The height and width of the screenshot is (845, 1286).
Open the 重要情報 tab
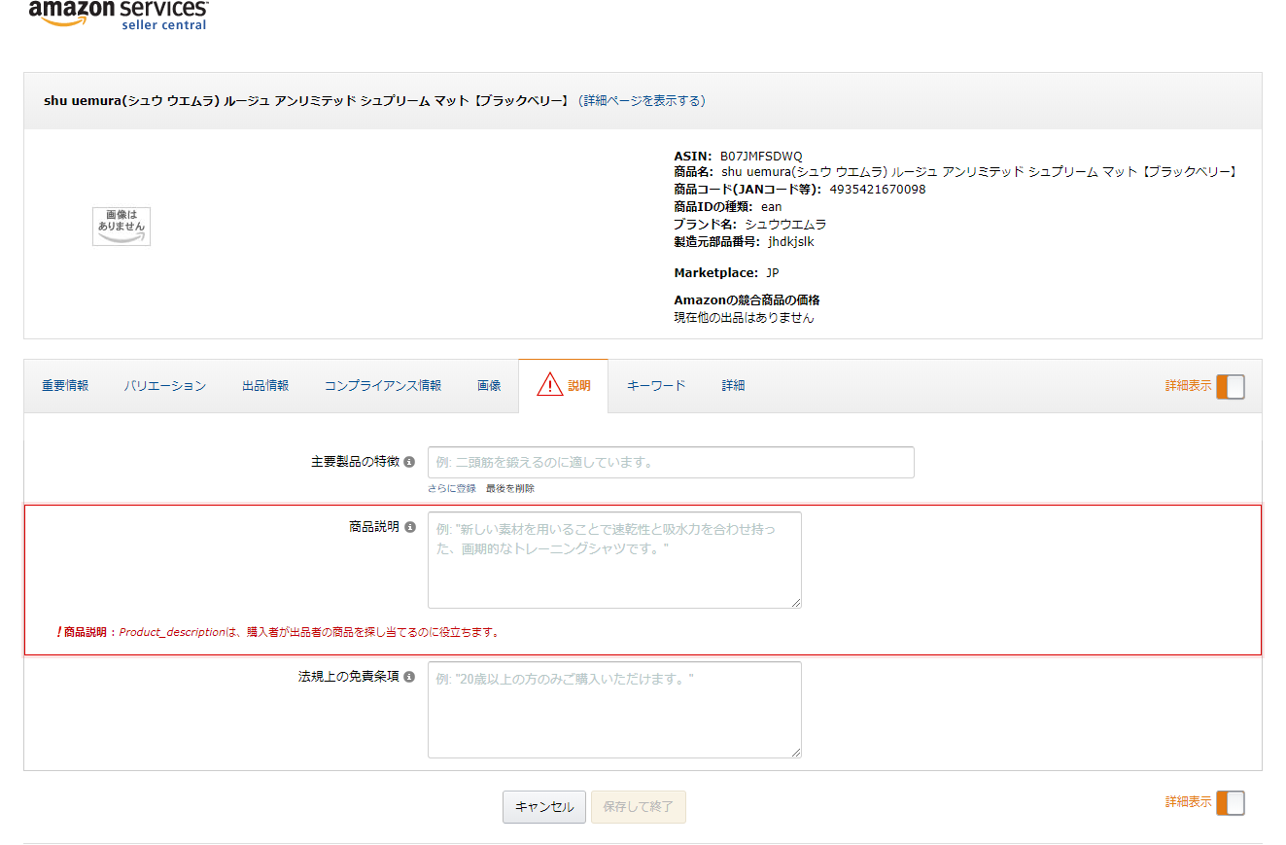65,386
